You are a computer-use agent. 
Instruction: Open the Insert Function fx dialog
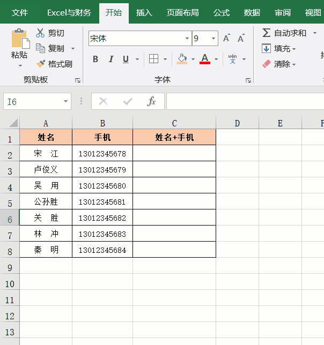(x=151, y=101)
